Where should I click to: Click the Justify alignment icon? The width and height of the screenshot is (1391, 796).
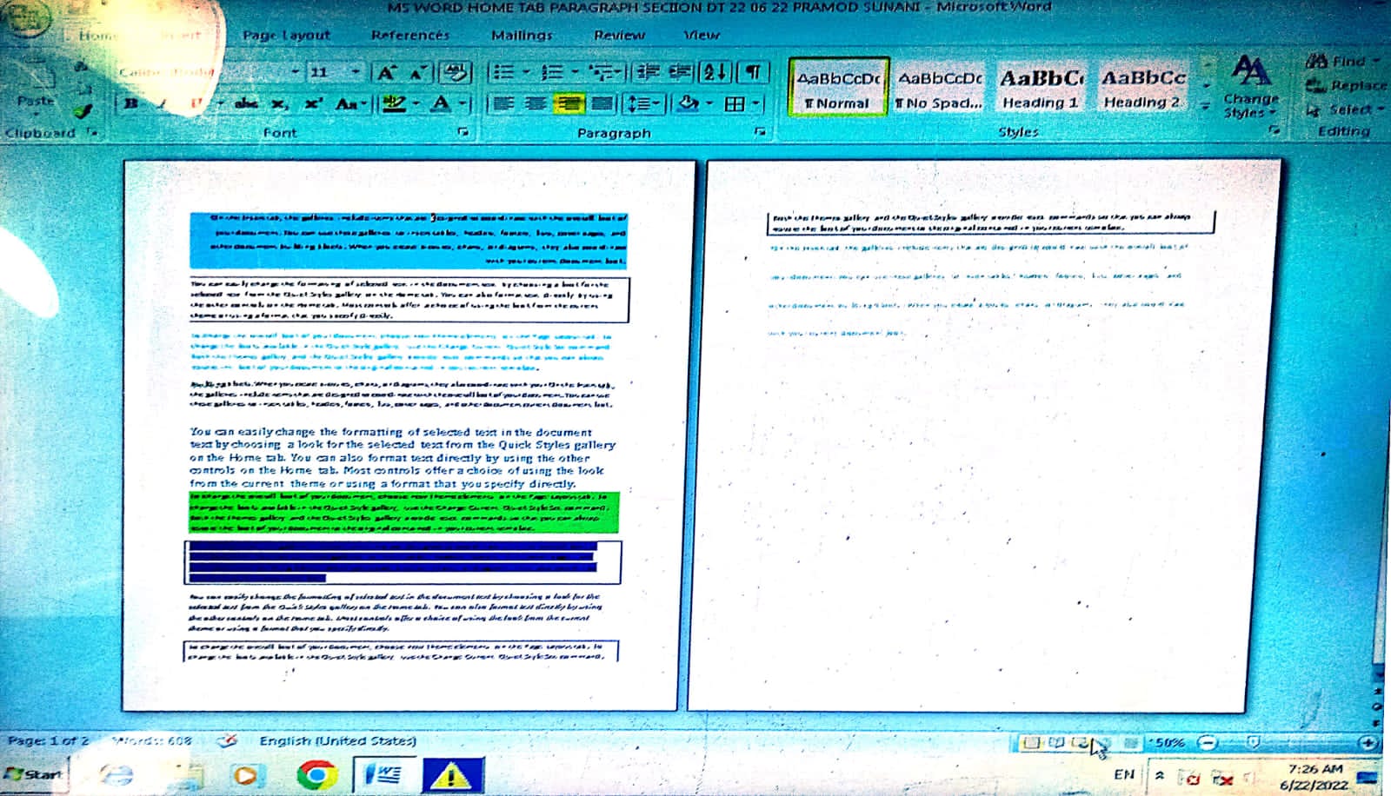coord(602,104)
